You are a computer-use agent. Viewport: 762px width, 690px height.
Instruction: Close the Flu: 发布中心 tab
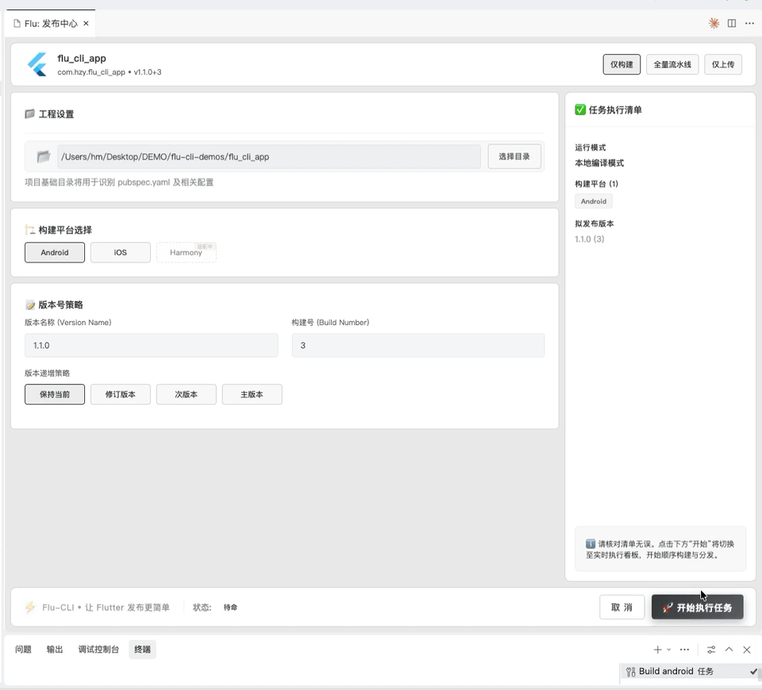click(86, 23)
